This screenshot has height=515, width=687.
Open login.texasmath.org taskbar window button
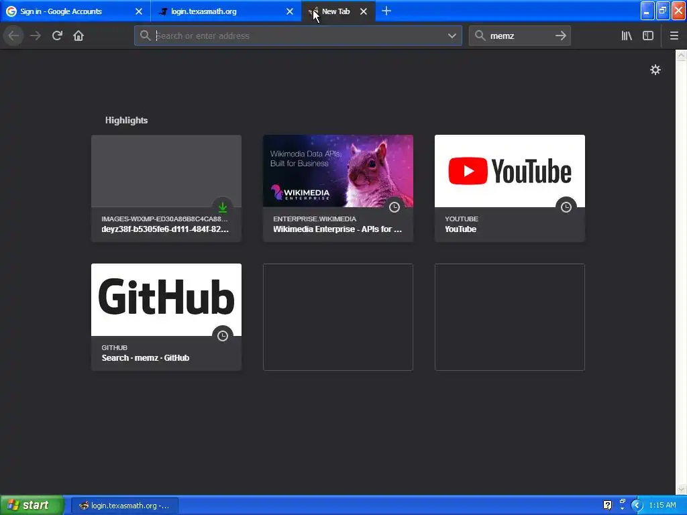(124, 506)
